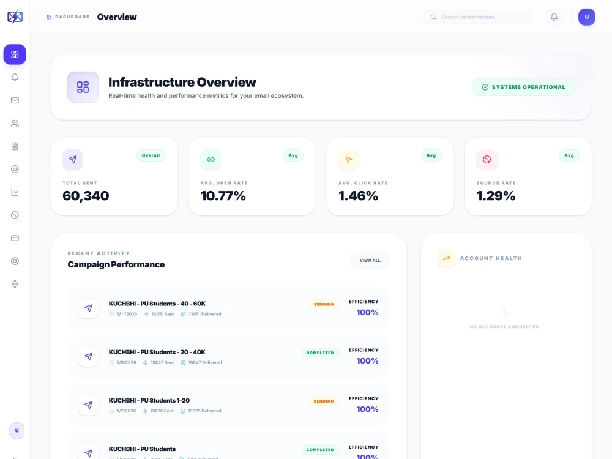Screen dimensions: 612x459
Task: Click the 5/7/2026 date text
Action: coord(126,411)
